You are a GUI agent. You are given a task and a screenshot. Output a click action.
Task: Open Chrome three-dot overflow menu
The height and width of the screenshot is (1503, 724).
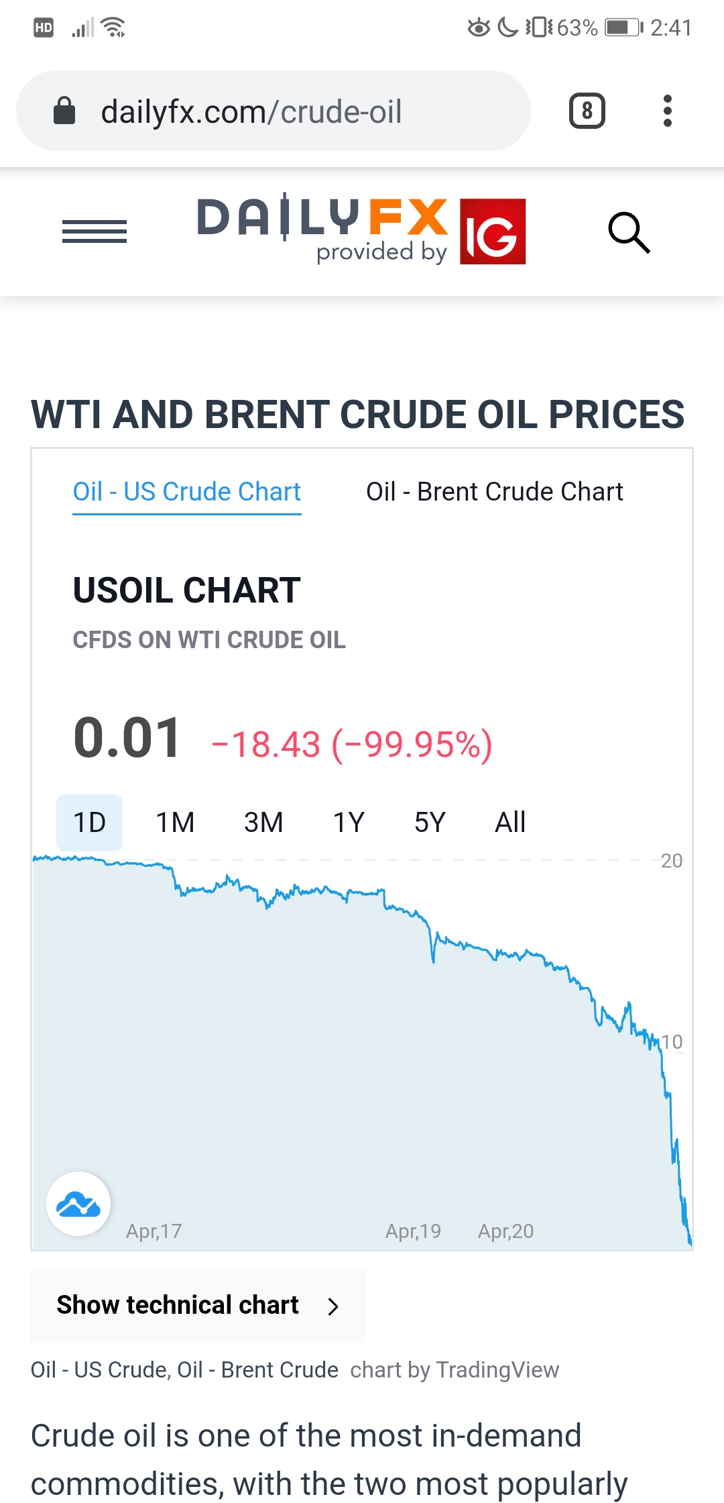(667, 111)
